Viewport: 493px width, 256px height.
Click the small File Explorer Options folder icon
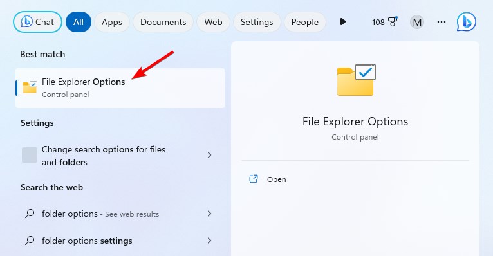(x=30, y=87)
